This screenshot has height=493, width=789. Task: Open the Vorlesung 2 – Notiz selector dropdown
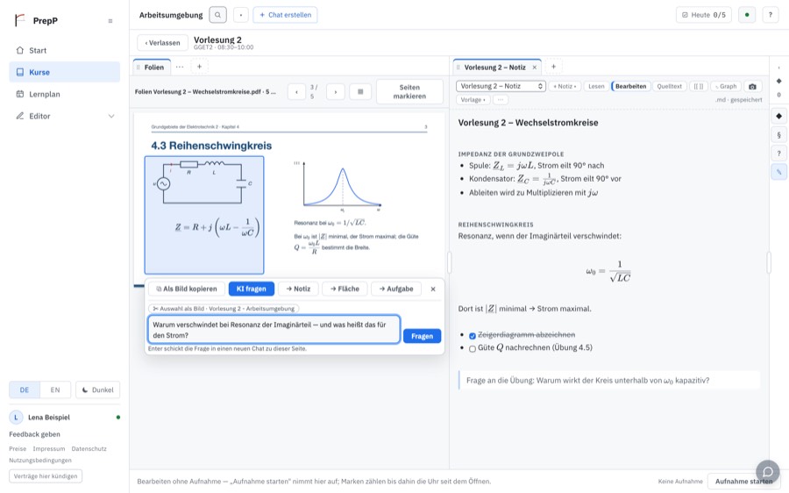pyautogui.click(x=501, y=86)
